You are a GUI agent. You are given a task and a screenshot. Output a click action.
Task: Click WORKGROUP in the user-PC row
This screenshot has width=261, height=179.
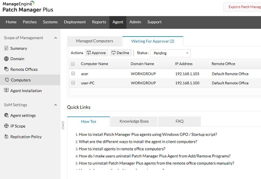pyautogui.click(x=143, y=83)
